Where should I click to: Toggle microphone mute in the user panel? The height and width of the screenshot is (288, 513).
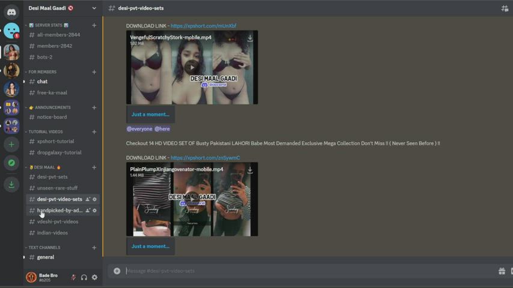click(x=74, y=278)
